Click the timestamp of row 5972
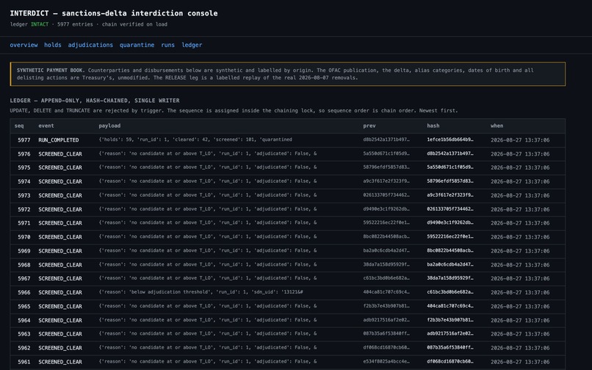Screen dimensions: 592x370 (x=520, y=209)
